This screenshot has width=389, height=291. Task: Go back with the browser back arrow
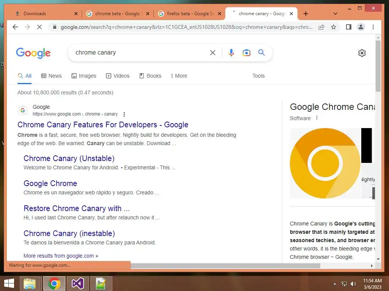click(15, 27)
